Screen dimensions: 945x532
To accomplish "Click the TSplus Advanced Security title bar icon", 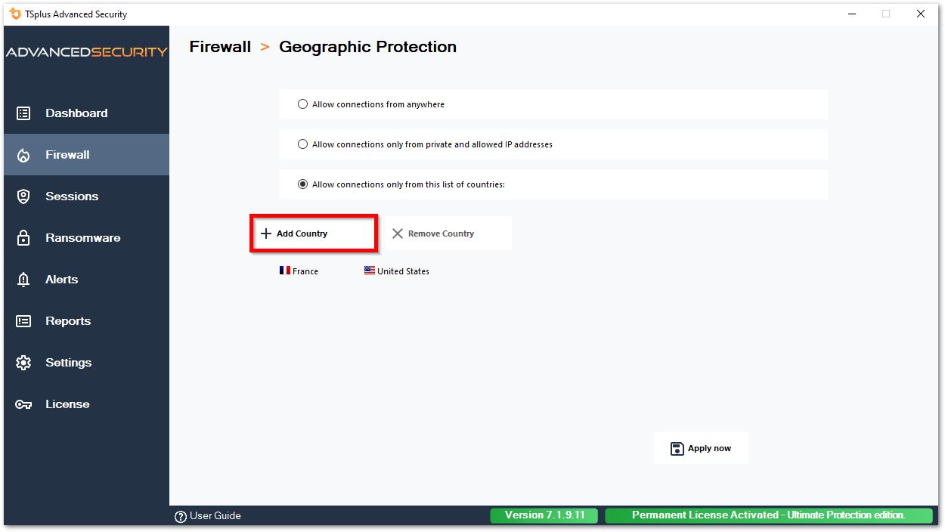I will 13,14.
